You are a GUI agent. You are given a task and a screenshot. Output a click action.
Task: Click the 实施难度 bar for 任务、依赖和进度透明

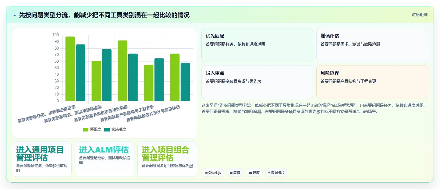(80, 73)
